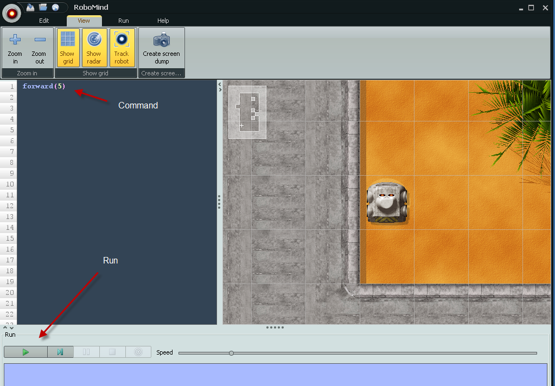Screen dimensions: 555x386
Task: Click the vertical splitter handle dots
Action: 219,202
